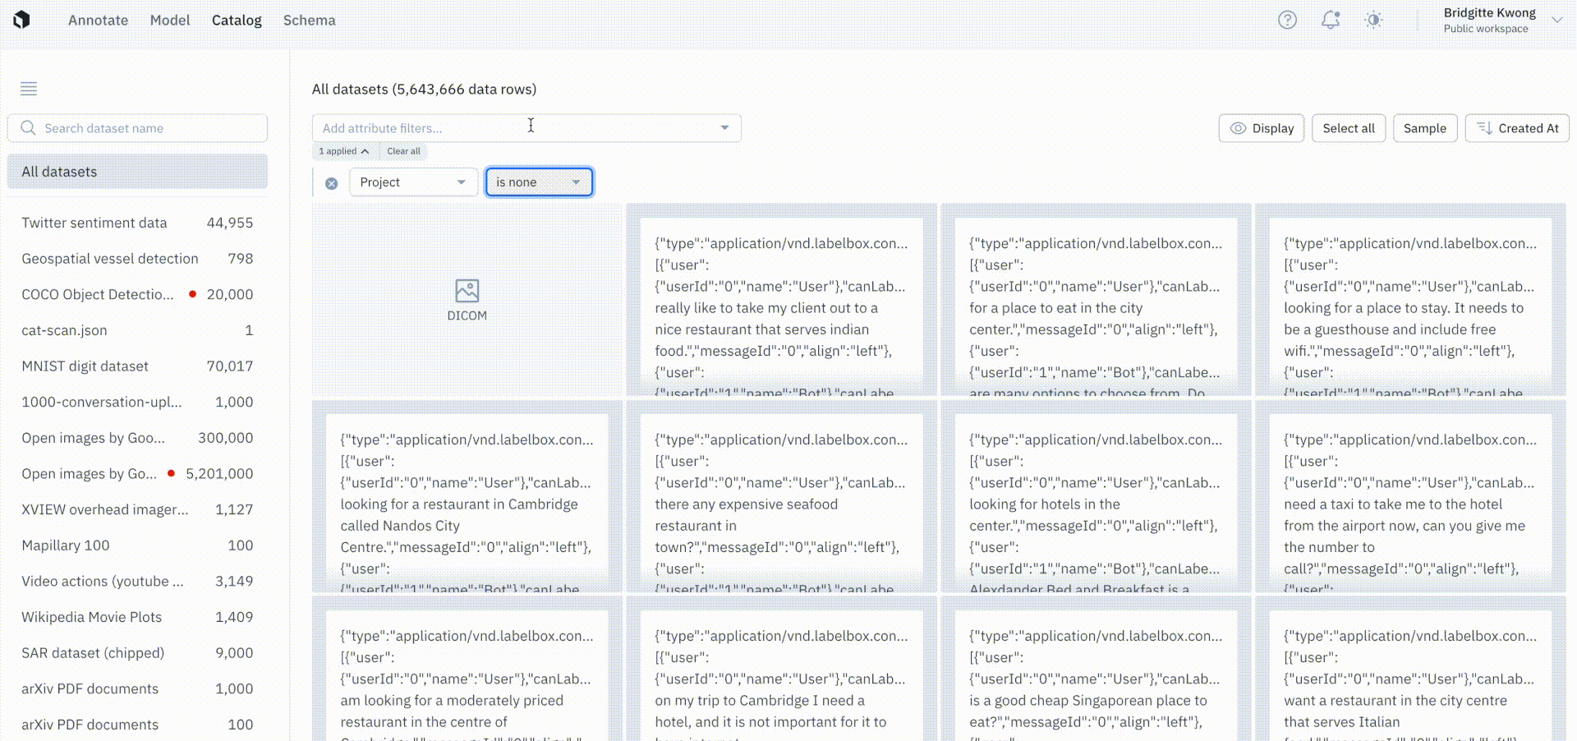
Task: Open card about Italian restaurant city centre
Action: click(1410, 669)
